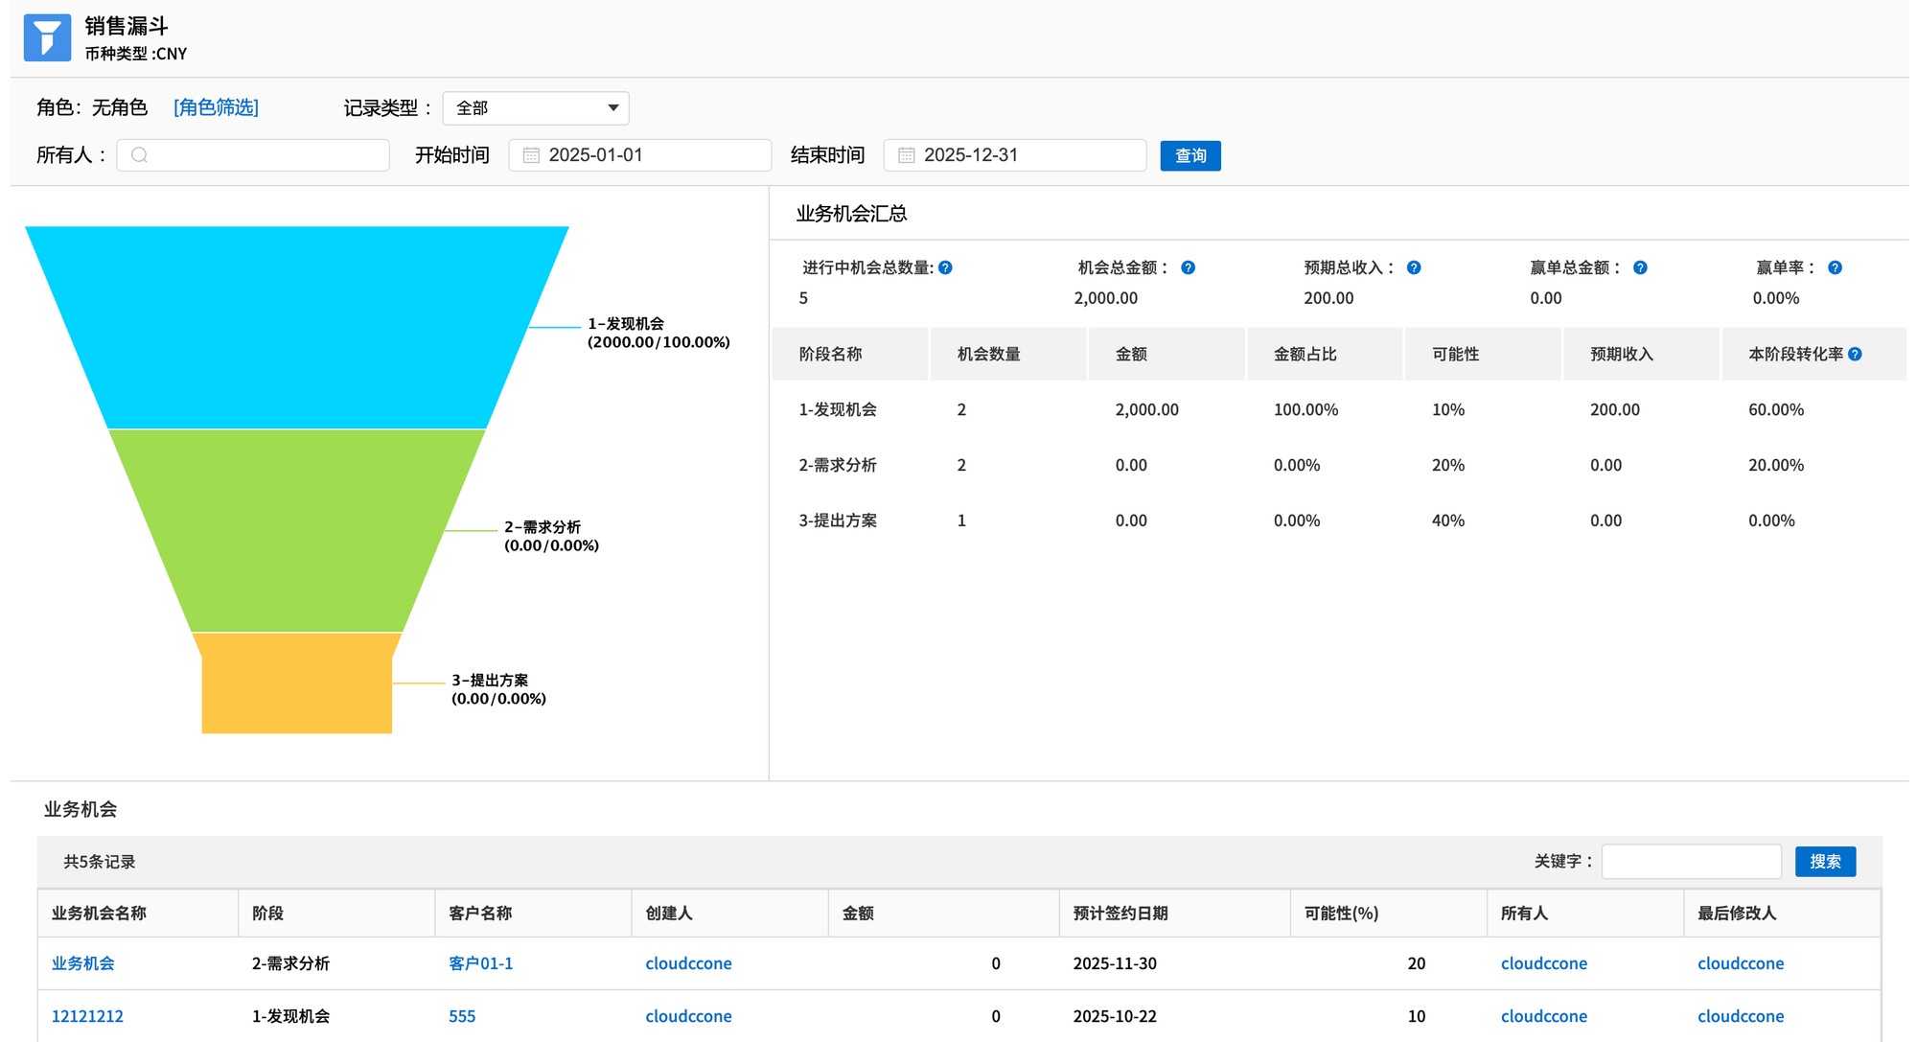Viewport: 1917px width, 1042px height.
Task: Click help icon beside 本阶段转化率 header
Action: pos(1855,354)
